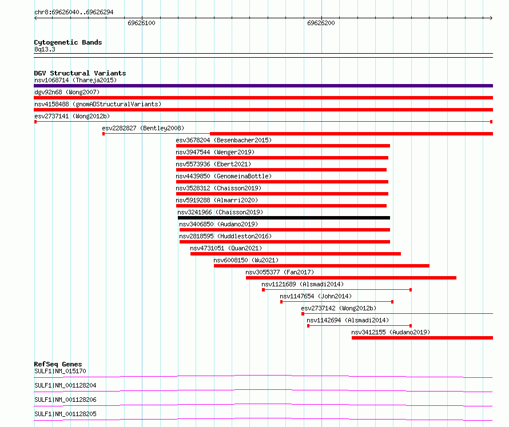The height and width of the screenshot is (427, 509).
Task: Click the red bar under nsv4731051
Action: click(x=296, y=254)
